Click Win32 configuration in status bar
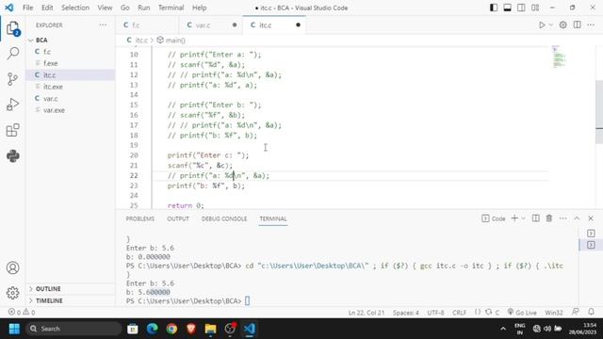Viewport: 603px width, 339px height. coord(554,313)
